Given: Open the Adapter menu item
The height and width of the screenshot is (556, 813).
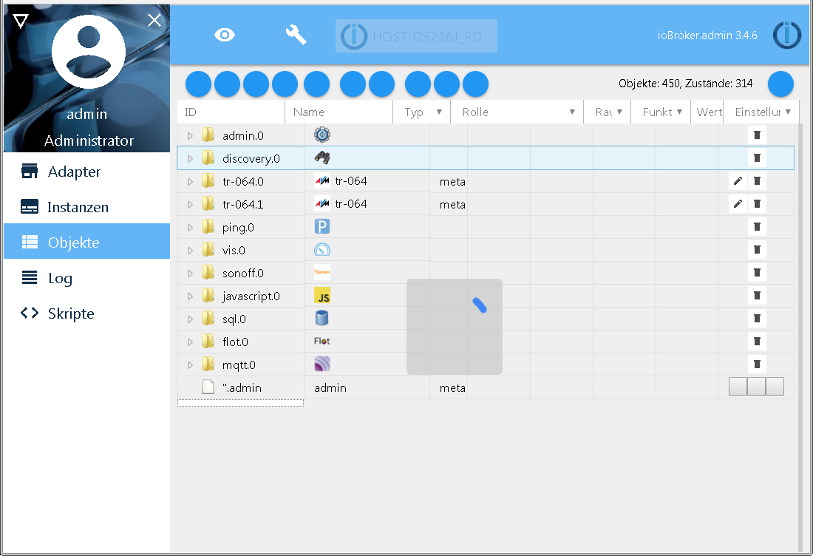Looking at the screenshot, I should (x=86, y=172).
